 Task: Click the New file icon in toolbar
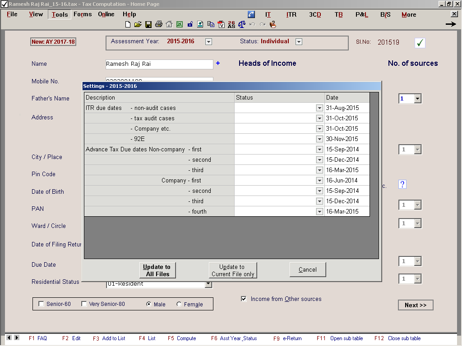128,24
